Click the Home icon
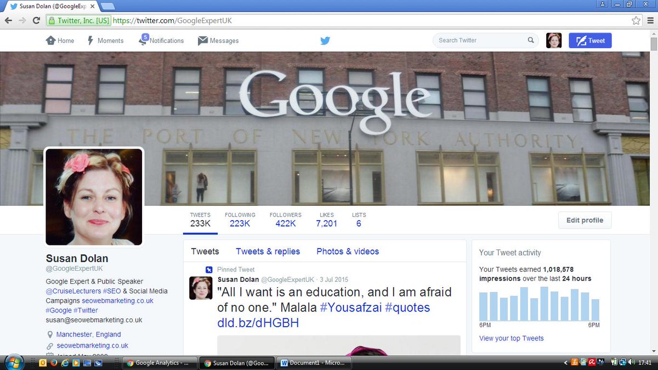The image size is (658, 370). (x=49, y=40)
